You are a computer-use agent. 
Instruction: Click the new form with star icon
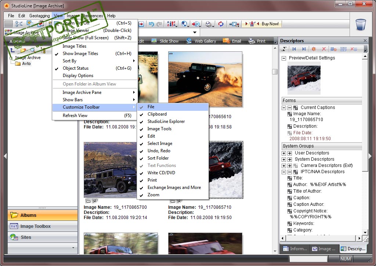click(333, 49)
